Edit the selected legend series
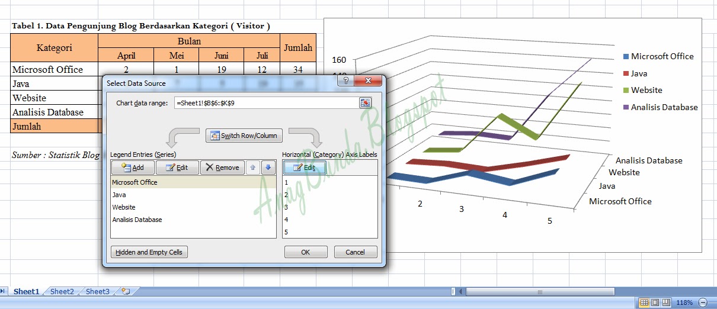 coord(177,168)
